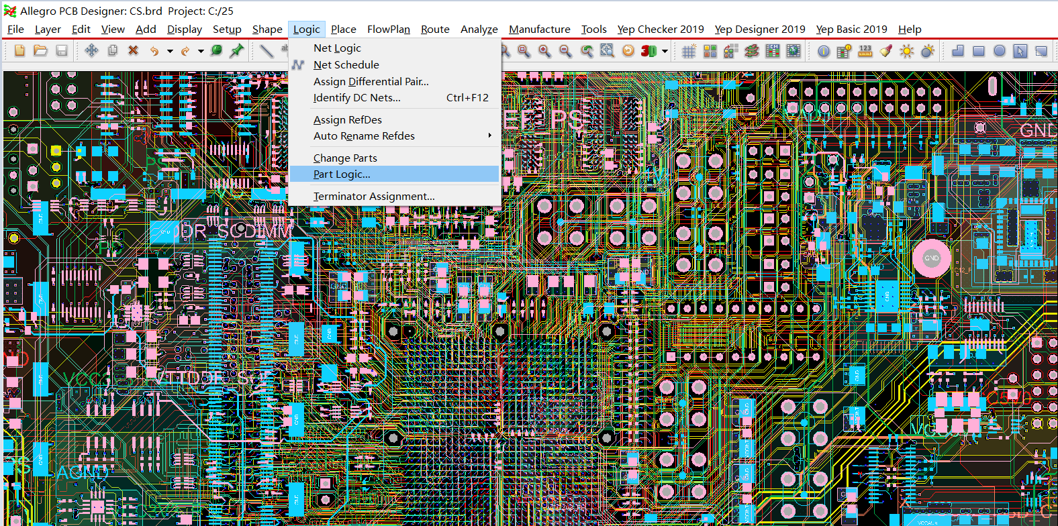Open the FlowPlan menu

tap(389, 29)
